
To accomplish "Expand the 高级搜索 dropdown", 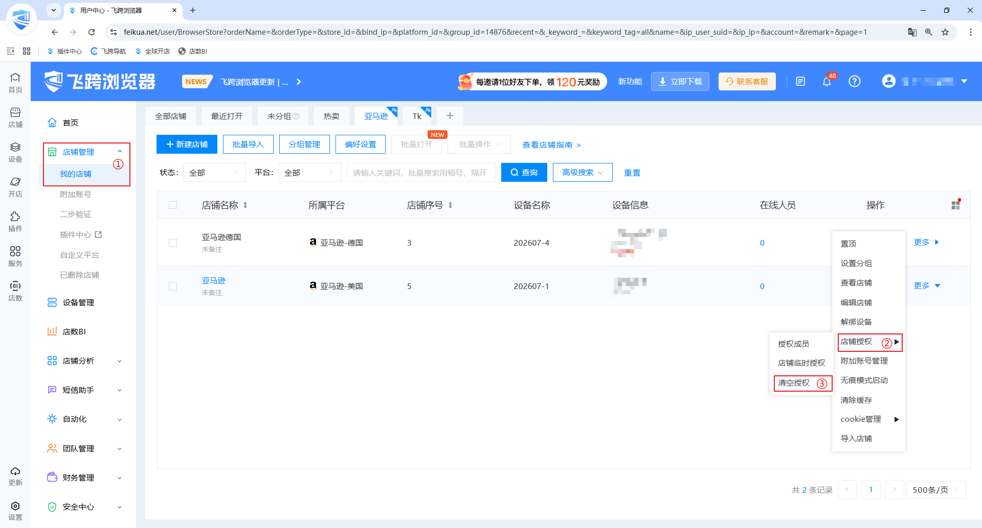I will point(583,173).
